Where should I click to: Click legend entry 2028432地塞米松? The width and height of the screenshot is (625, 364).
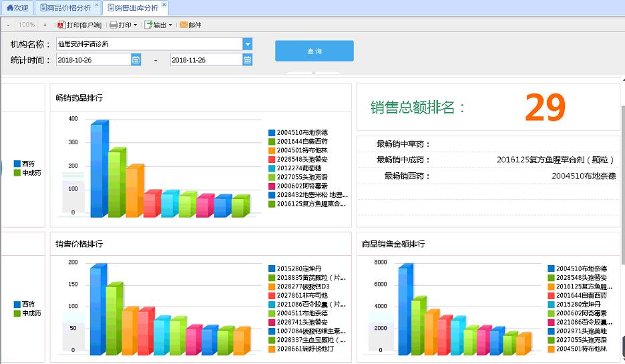pyautogui.click(x=308, y=195)
